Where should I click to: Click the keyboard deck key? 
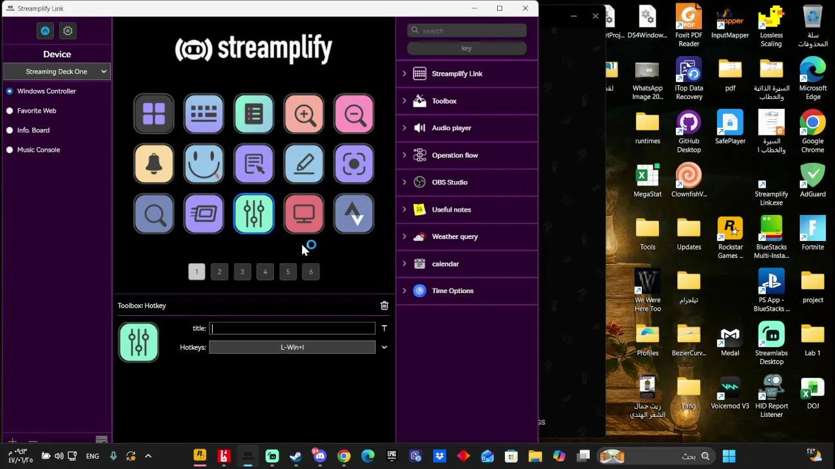(x=204, y=114)
